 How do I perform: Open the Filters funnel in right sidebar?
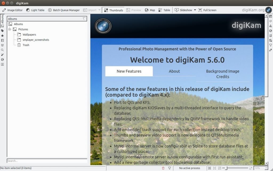click(x=271, y=45)
